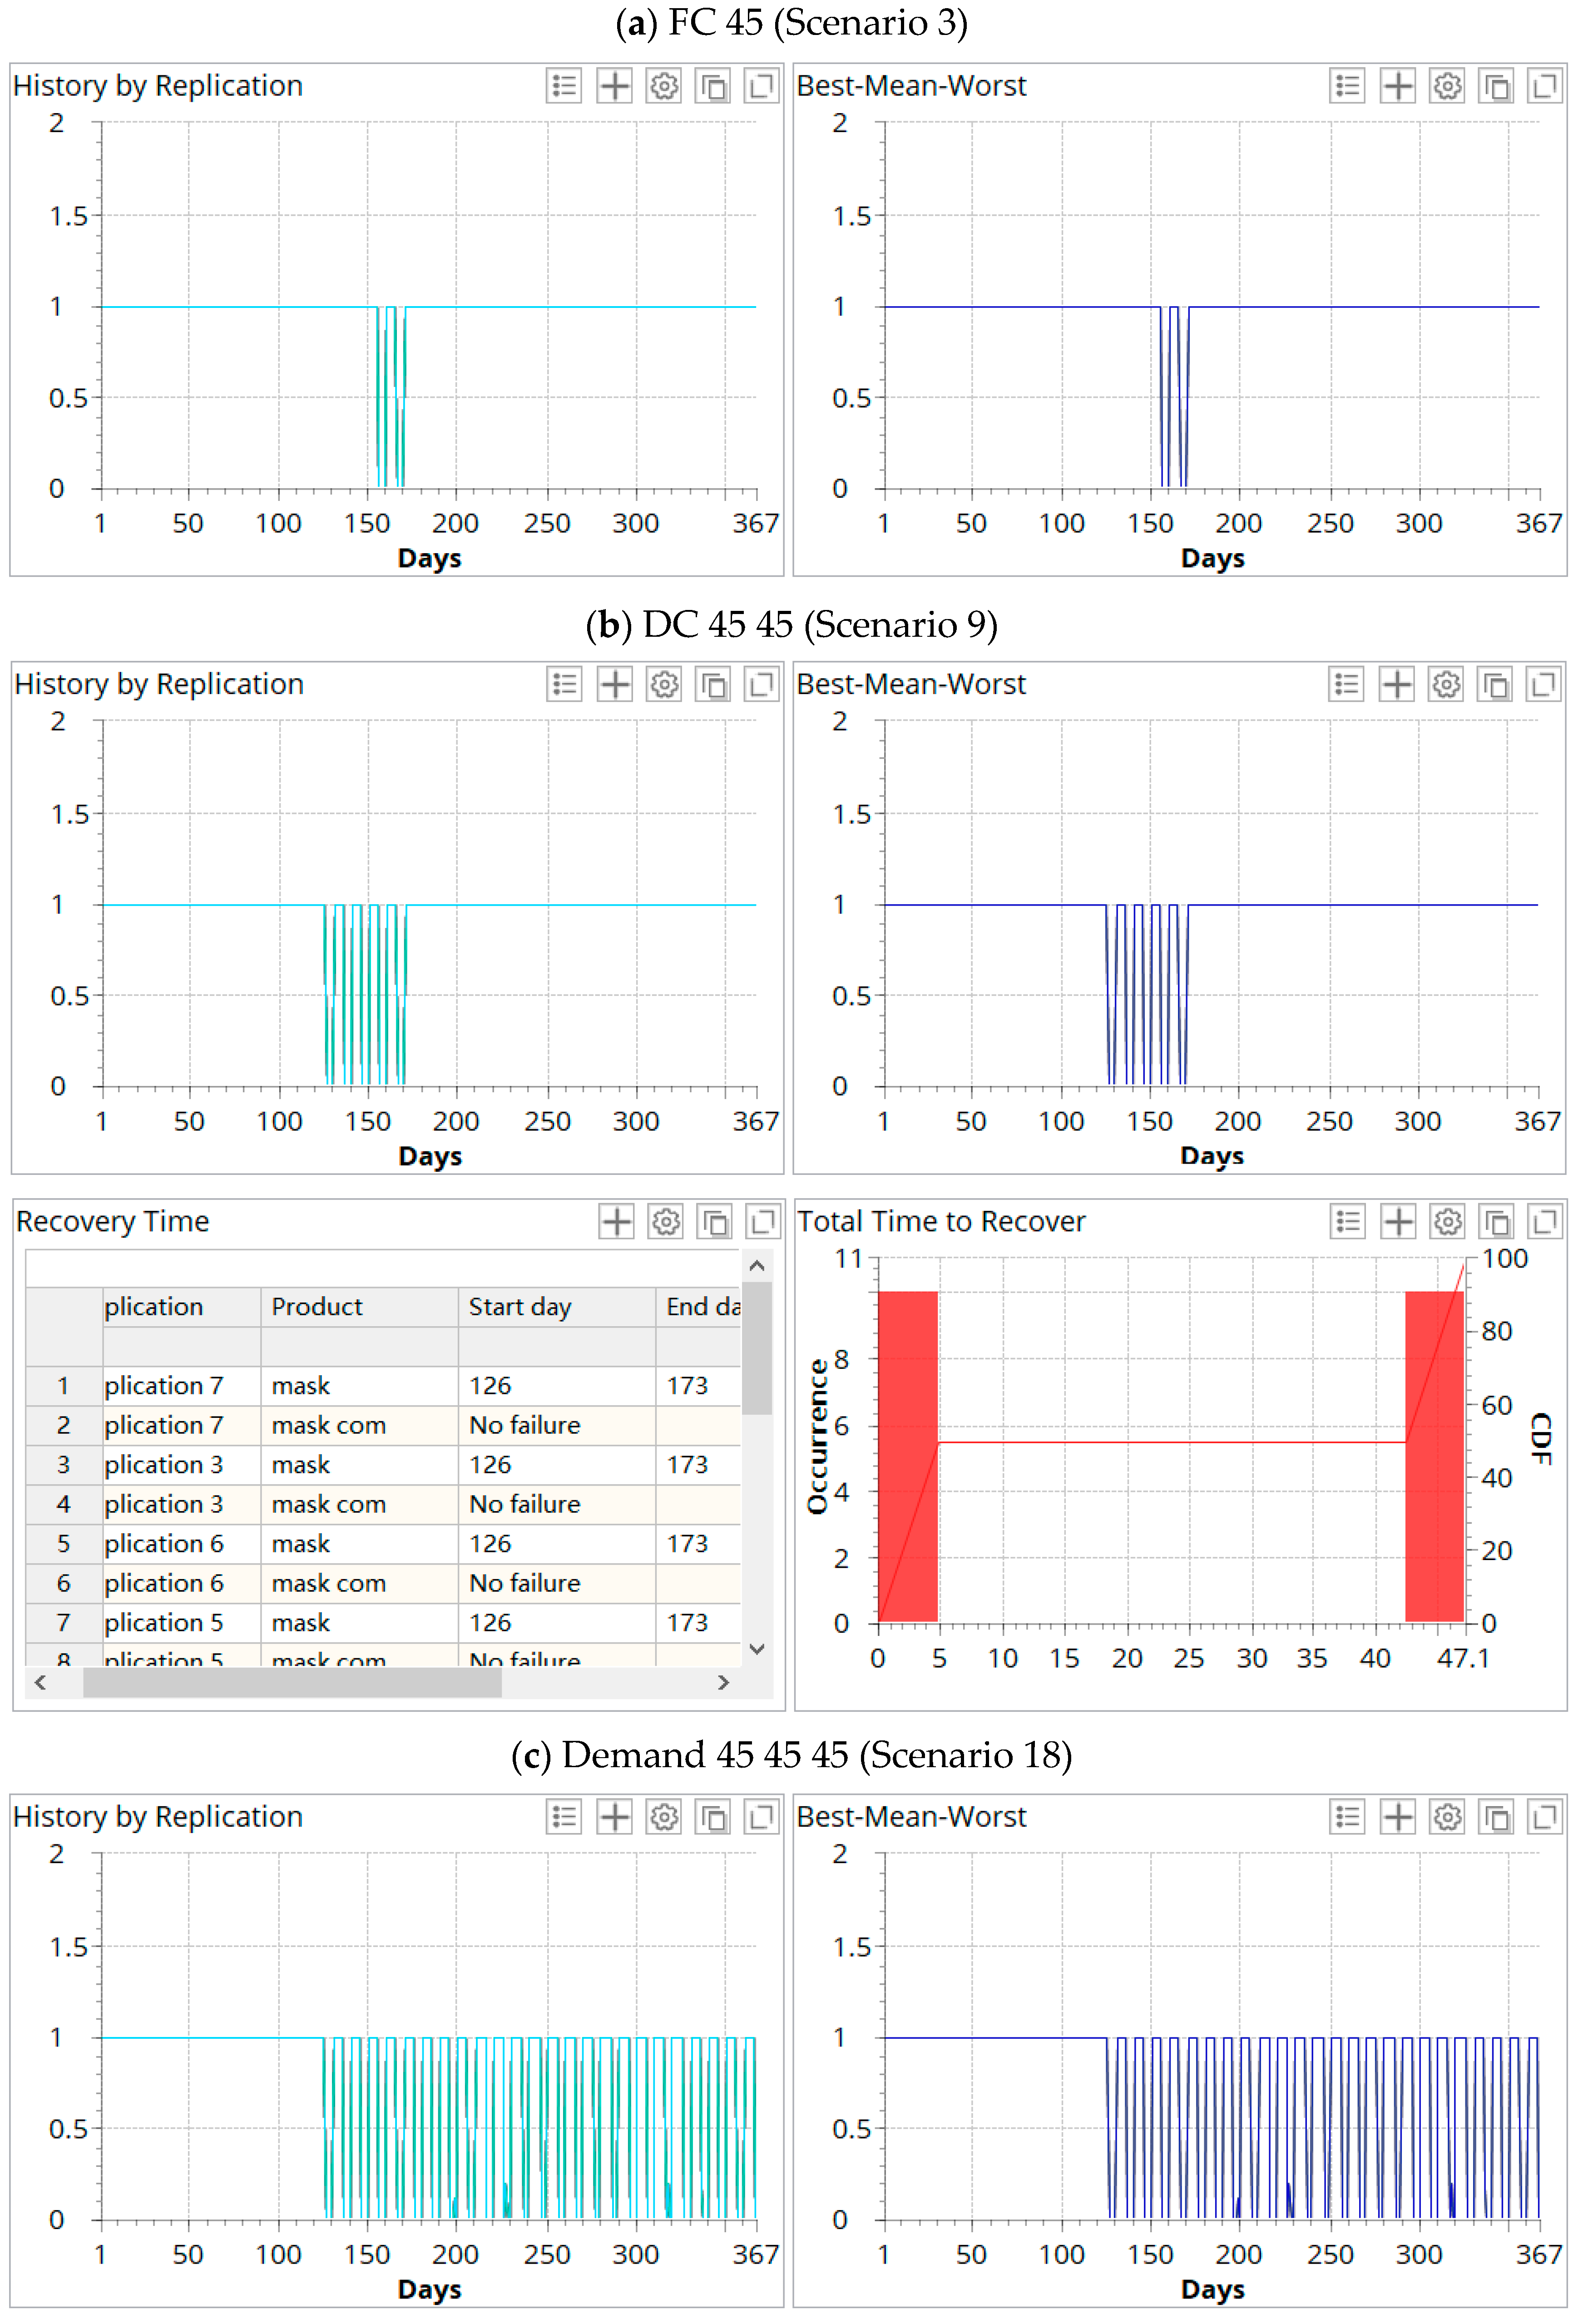
Task: Maximize the Total Time to Recover chart
Action: click(1544, 1221)
